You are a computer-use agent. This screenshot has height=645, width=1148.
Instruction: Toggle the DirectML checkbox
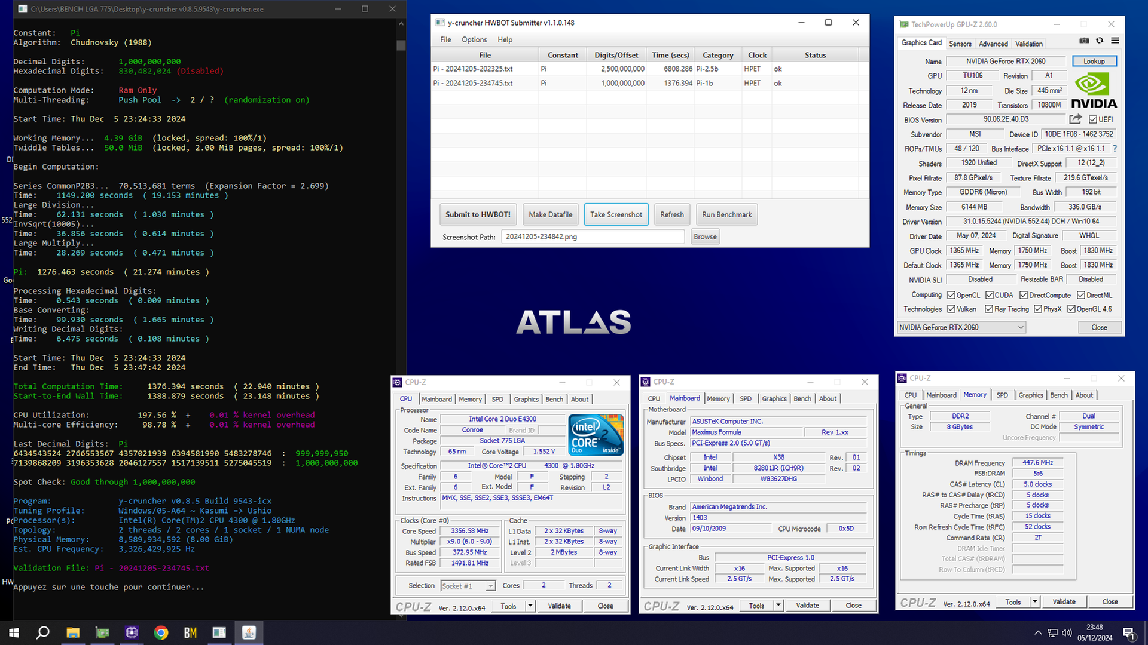[1081, 295]
